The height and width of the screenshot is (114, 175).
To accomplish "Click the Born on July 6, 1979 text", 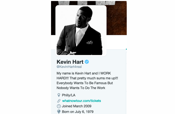I will [78, 112].
